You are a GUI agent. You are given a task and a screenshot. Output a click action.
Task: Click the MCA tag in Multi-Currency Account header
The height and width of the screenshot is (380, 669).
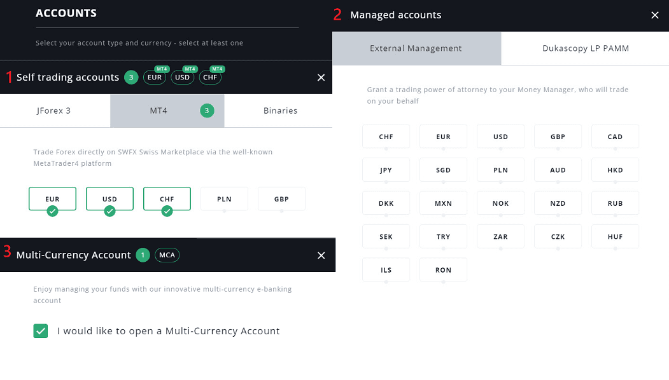(167, 255)
